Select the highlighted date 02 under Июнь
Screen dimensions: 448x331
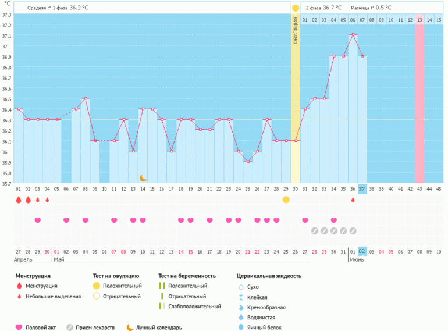click(362, 251)
